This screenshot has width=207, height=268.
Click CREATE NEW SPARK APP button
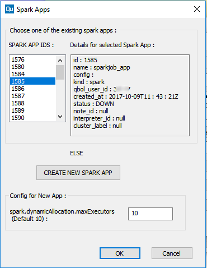[x=78, y=173]
